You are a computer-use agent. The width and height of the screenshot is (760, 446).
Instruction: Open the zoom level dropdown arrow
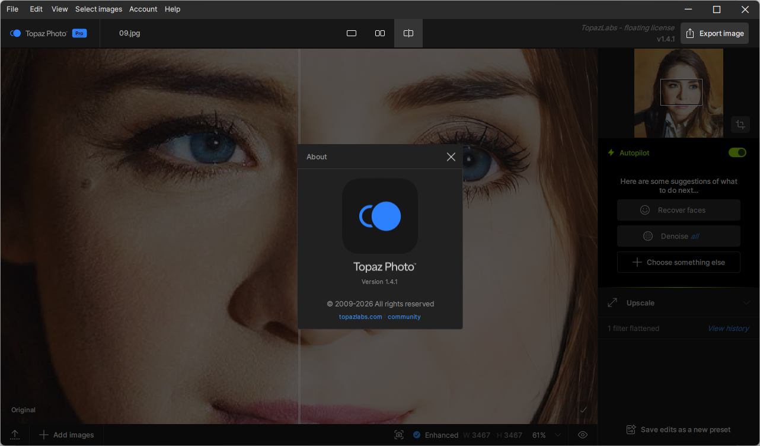557,435
